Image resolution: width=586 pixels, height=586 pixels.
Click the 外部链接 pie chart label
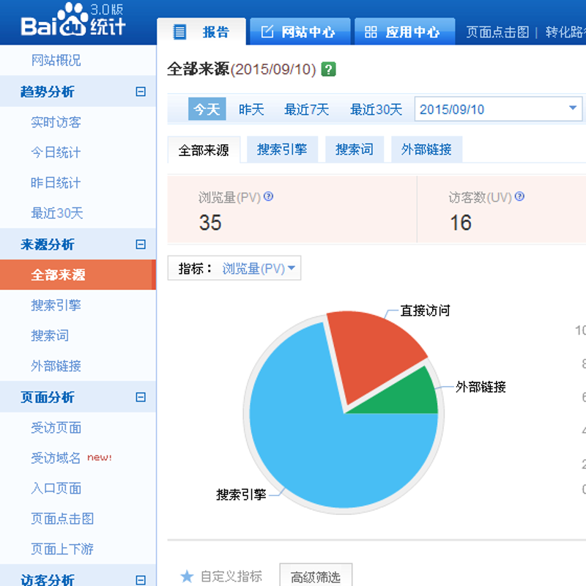[481, 387]
